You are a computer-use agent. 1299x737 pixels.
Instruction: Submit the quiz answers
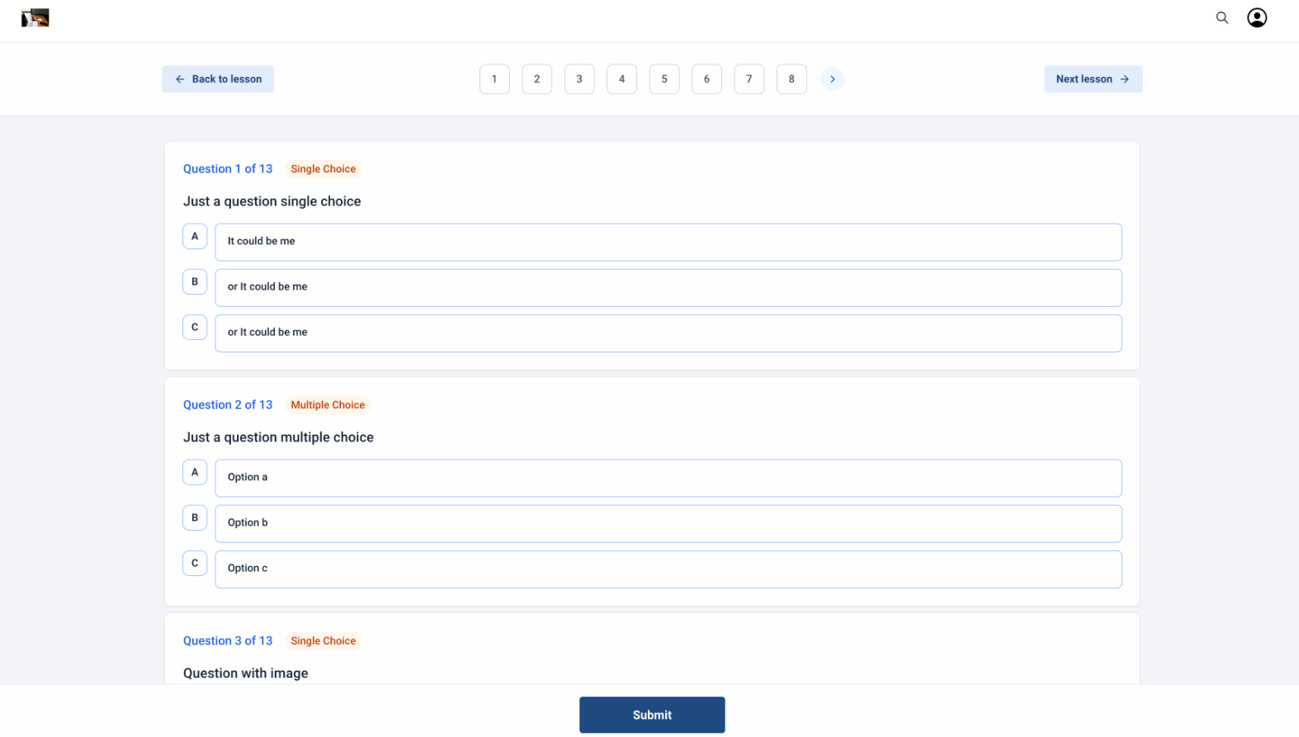click(651, 715)
